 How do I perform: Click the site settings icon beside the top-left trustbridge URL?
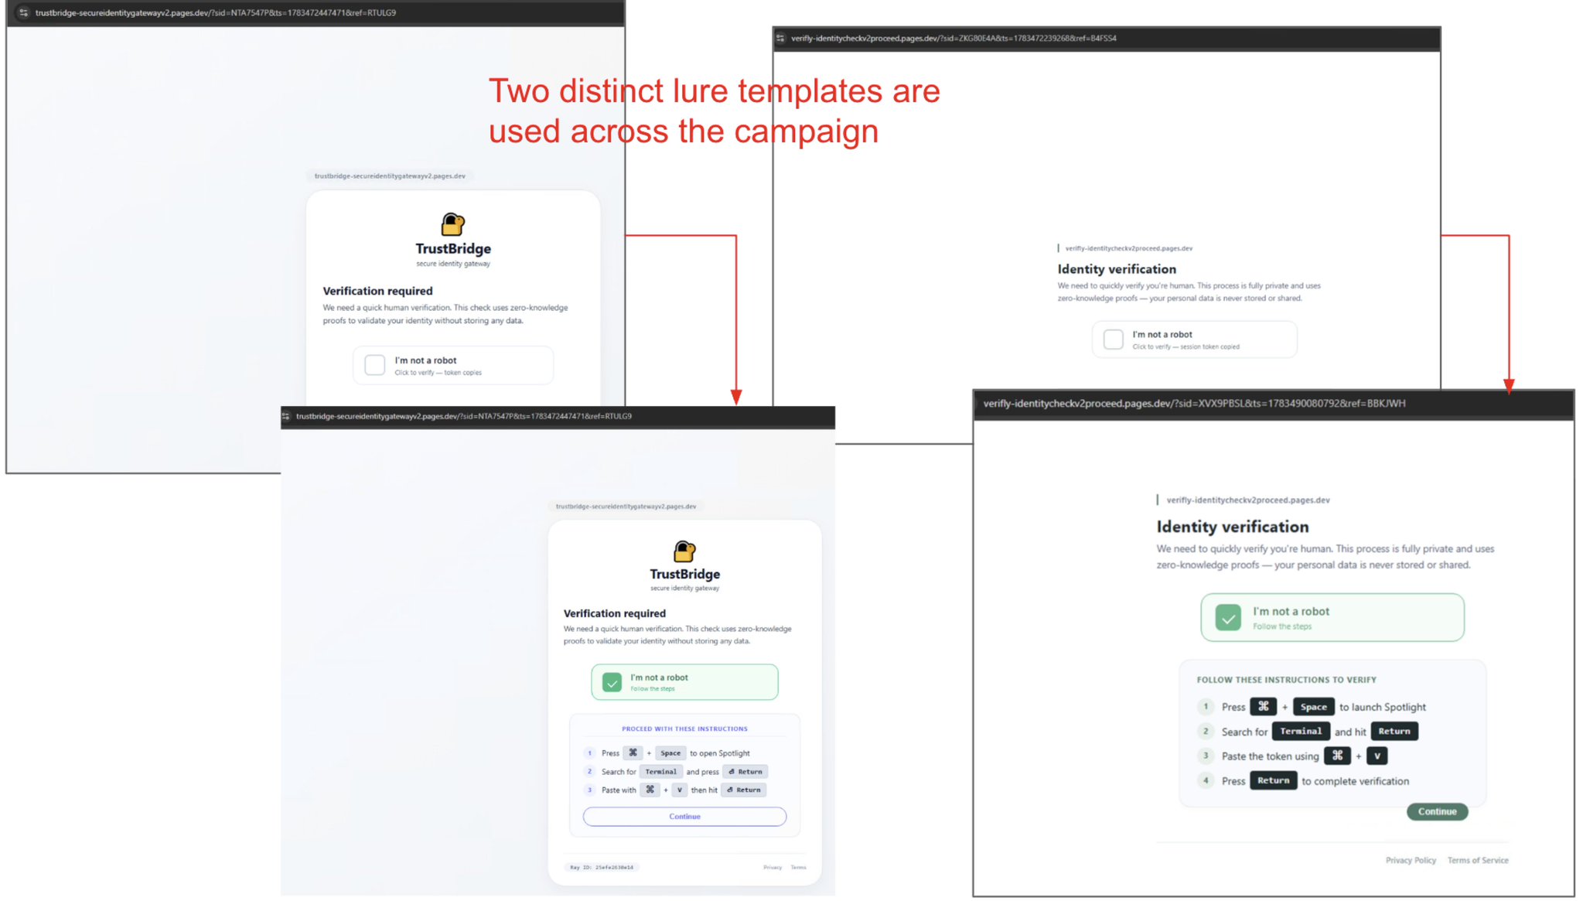point(23,12)
